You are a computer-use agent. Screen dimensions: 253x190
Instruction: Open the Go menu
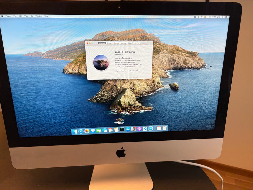pos(32,16)
